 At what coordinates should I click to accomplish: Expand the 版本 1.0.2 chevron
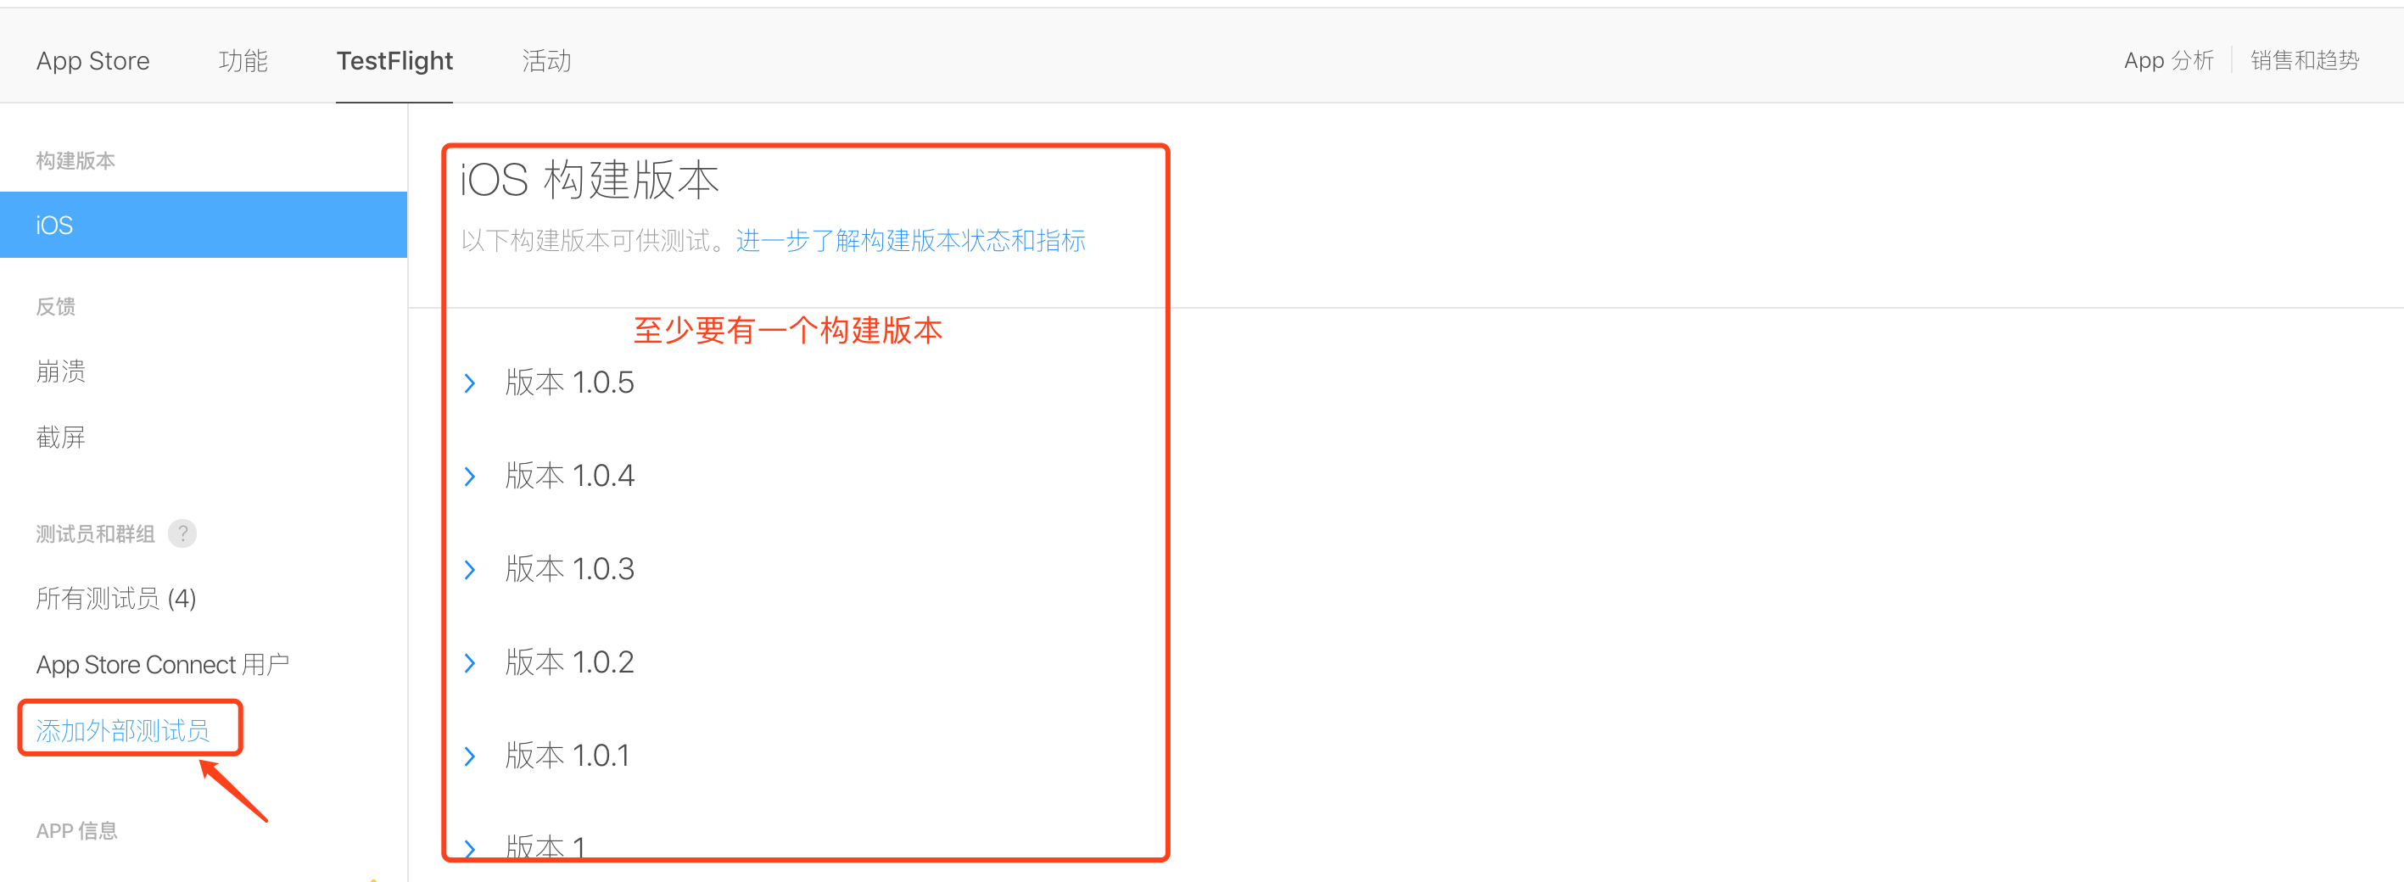(x=469, y=663)
